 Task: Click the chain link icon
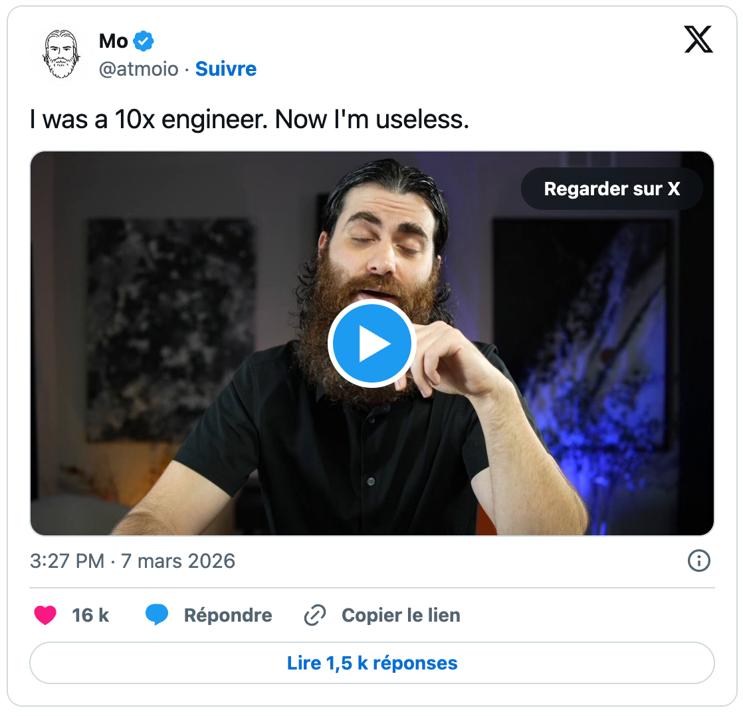tap(314, 616)
